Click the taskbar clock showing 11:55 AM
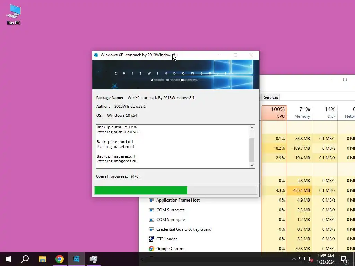This screenshot has width=355, height=266. (x=325, y=259)
